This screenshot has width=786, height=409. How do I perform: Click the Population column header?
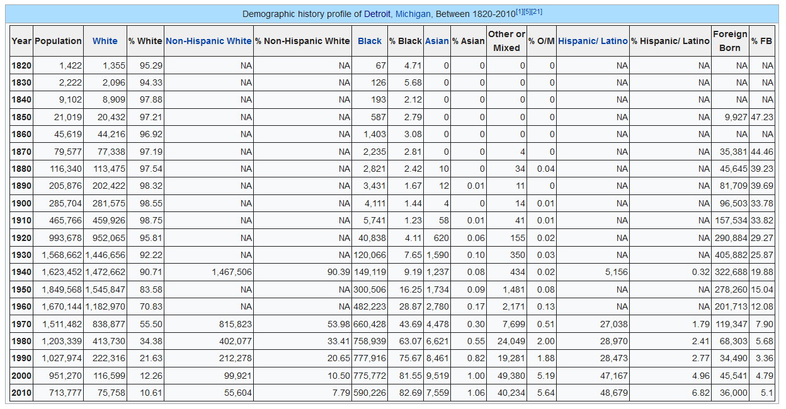(58, 41)
